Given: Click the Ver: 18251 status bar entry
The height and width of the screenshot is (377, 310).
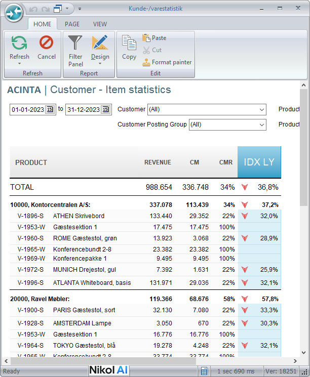Looking at the screenshot, I should (281, 371).
